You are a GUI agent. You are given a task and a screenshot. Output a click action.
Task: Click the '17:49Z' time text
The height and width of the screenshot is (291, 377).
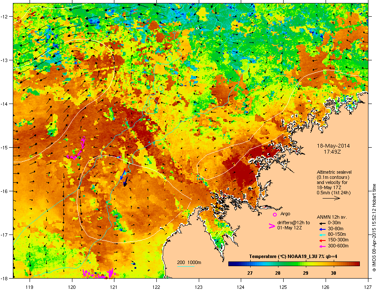click(x=333, y=152)
